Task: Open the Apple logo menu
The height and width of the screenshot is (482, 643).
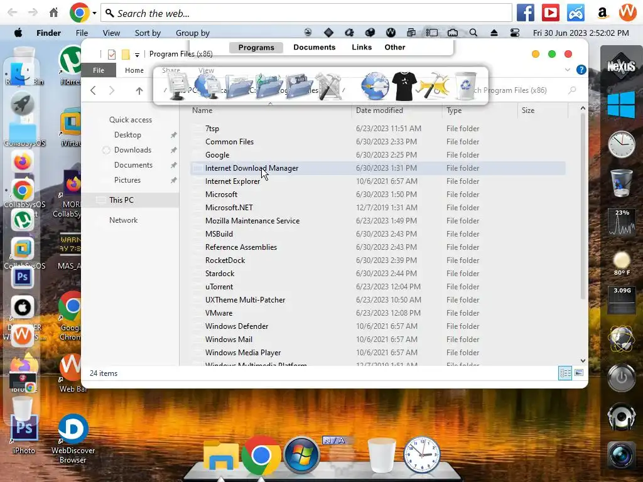Action: [18, 33]
